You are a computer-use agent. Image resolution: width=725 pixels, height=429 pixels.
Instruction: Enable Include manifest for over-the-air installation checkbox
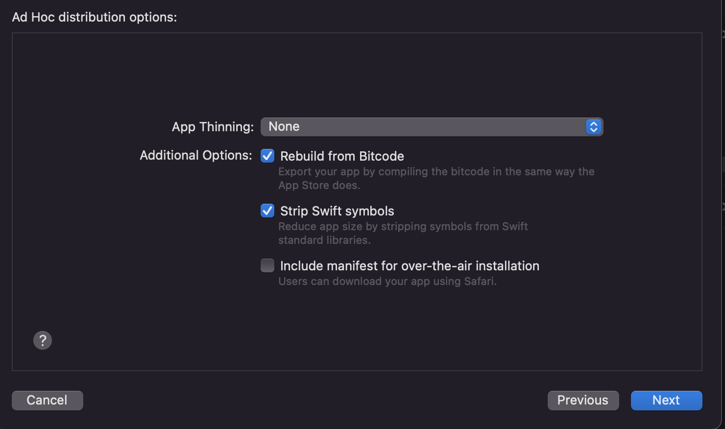click(267, 265)
